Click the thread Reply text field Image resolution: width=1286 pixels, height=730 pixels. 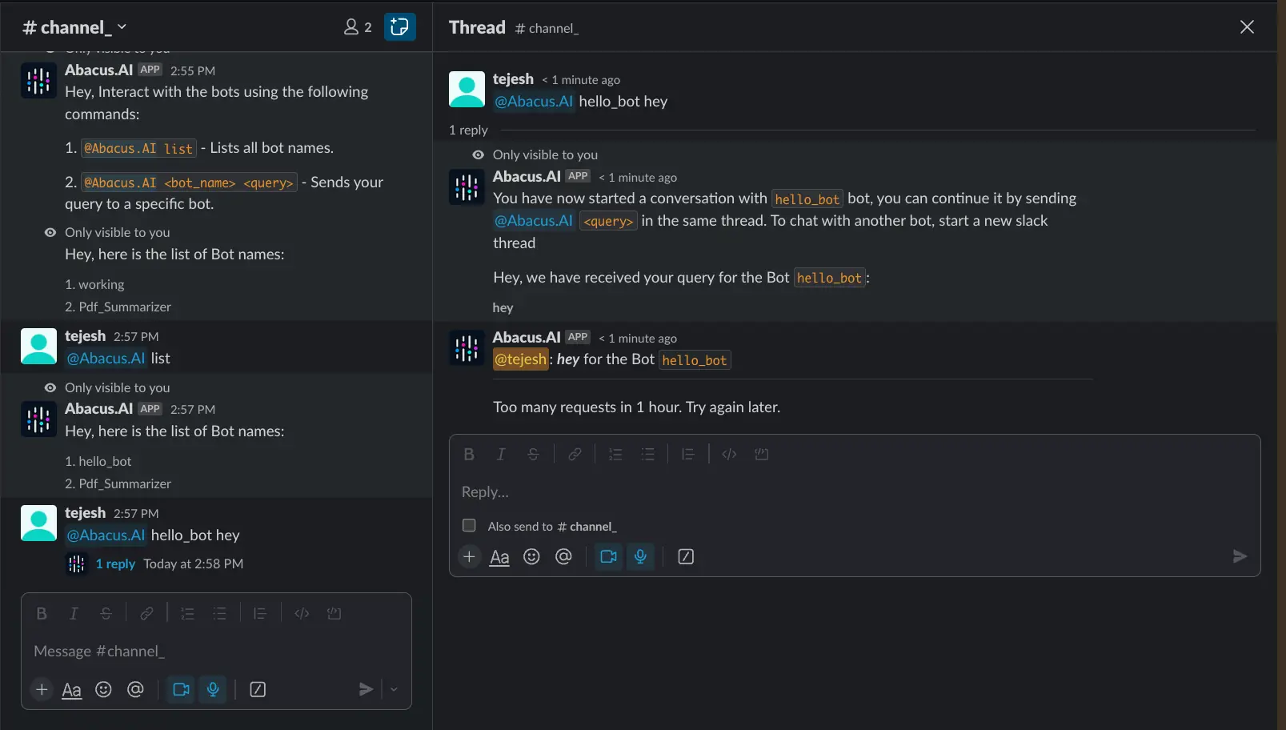pyautogui.click(x=848, y=492)
